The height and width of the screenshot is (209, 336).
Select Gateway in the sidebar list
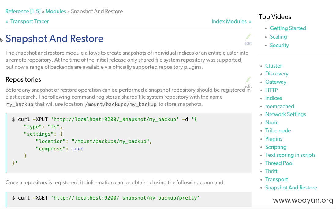[x=276, y=82]
